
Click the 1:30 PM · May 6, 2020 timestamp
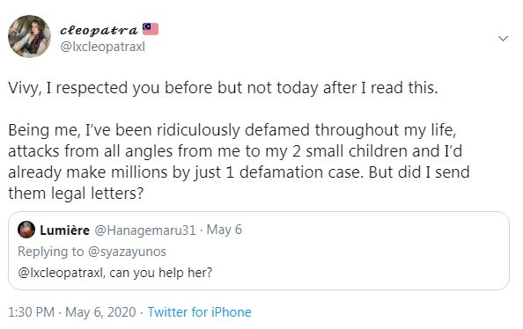click(72, 312)
